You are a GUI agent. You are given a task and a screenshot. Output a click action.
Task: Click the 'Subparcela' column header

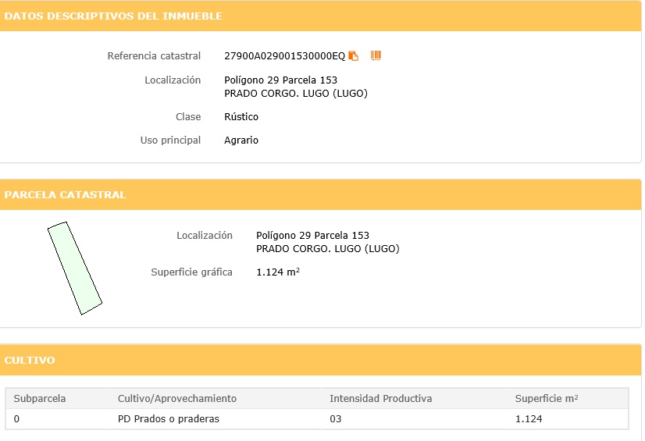(40, 399)
